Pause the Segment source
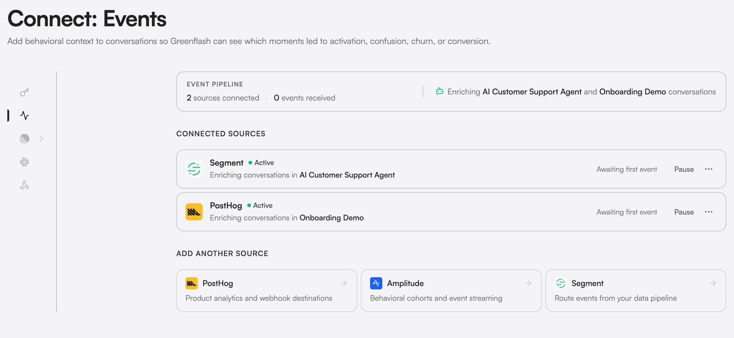The height and width of the screenshot is (338, 734). point(684,169)
